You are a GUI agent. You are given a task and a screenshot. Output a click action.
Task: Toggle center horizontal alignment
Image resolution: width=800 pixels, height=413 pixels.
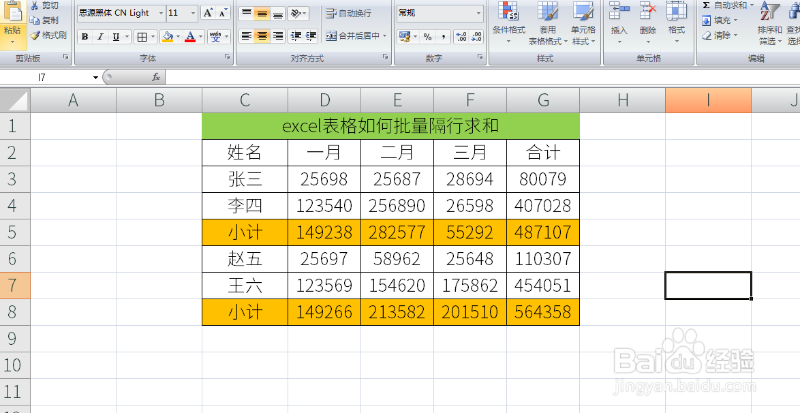[x=262, y=35]
